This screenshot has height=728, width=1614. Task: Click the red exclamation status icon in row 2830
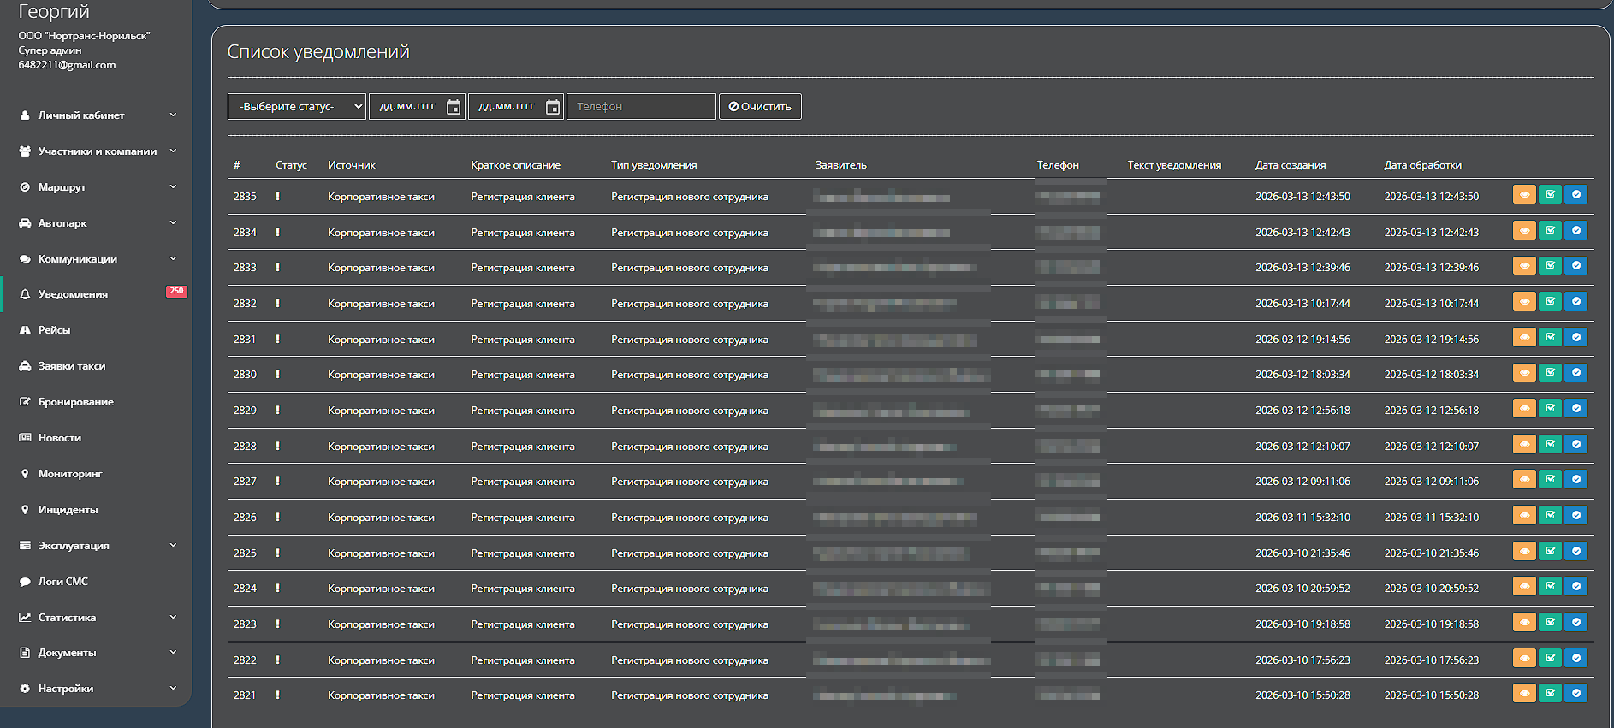point(277,375)
